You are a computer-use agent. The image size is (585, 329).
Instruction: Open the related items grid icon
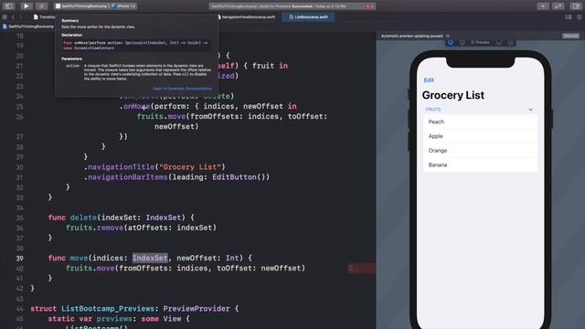[5, 16]
